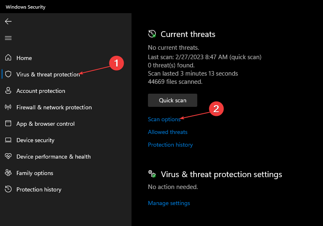Click the Account protection person icon
Screen dimensions: 323x226
point(8,91)
